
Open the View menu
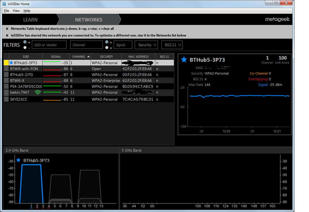pyautogui.click(x=16, y=11)
